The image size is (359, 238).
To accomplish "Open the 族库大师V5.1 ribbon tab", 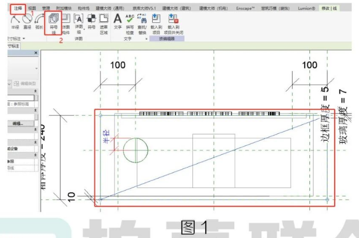I will pos(144,8).
